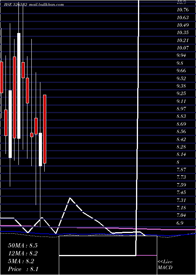Select the 7.18 price axis value
Image resolution: width=196 pixels, height=275 pixels.
point(181,208)
